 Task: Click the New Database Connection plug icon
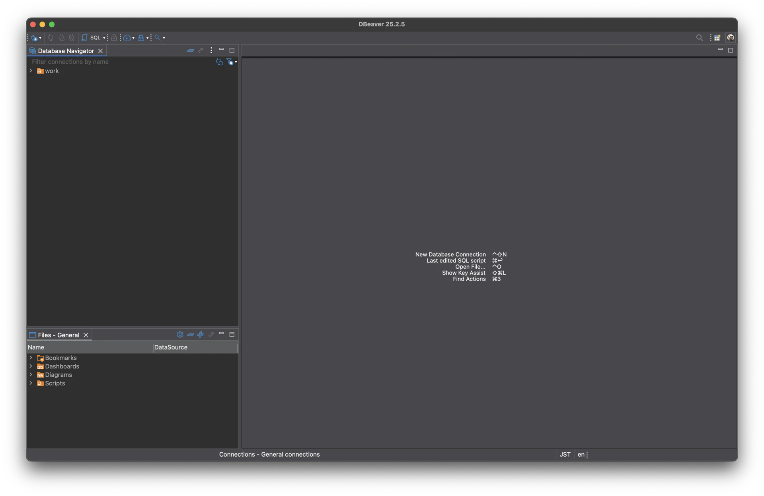point(34,38)
